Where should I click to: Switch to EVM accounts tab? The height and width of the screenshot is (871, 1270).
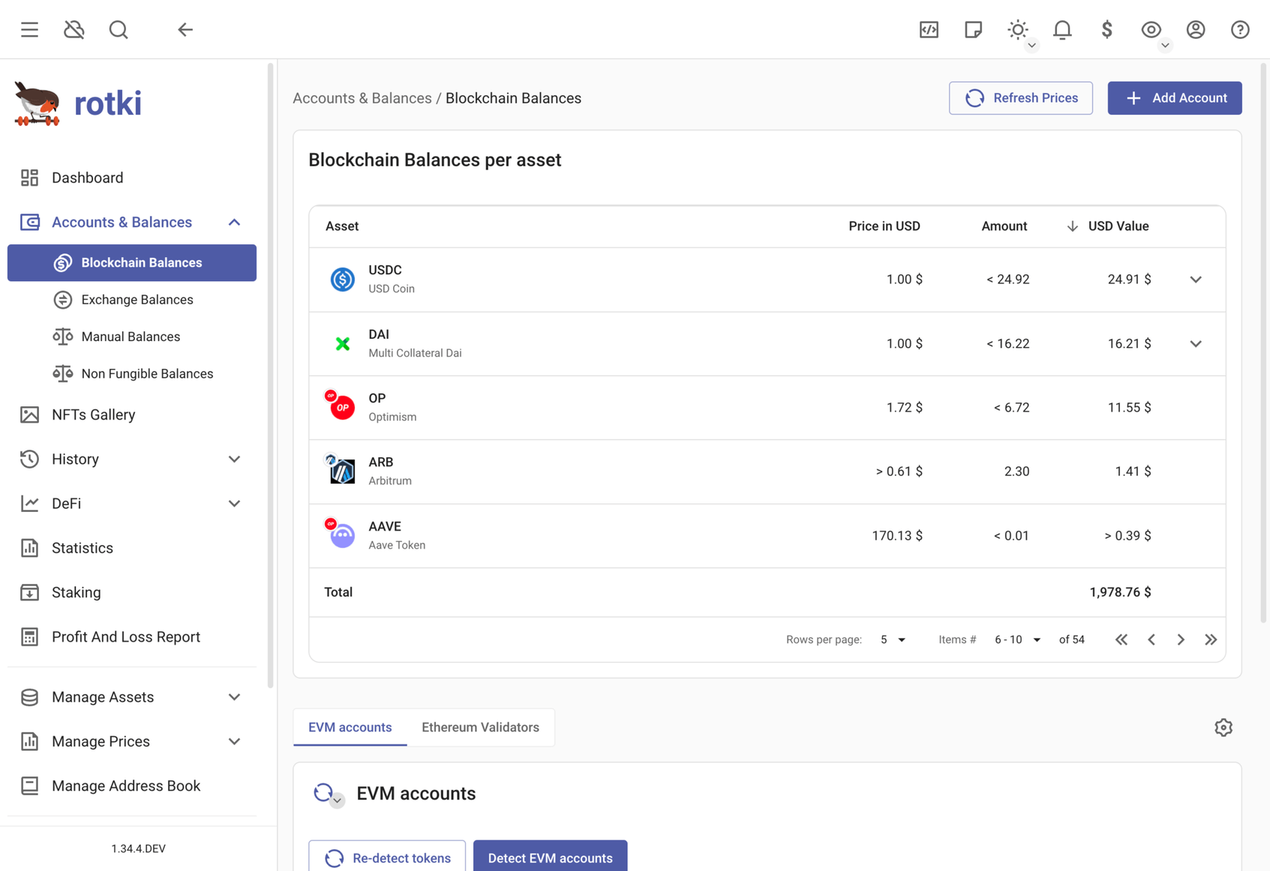point(350,727)
